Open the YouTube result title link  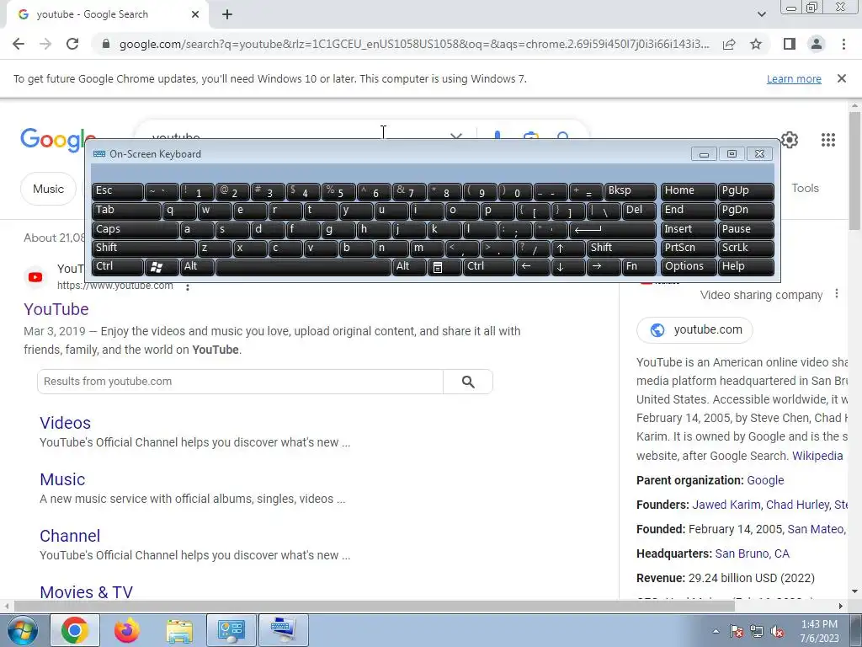tap(56, 309)
